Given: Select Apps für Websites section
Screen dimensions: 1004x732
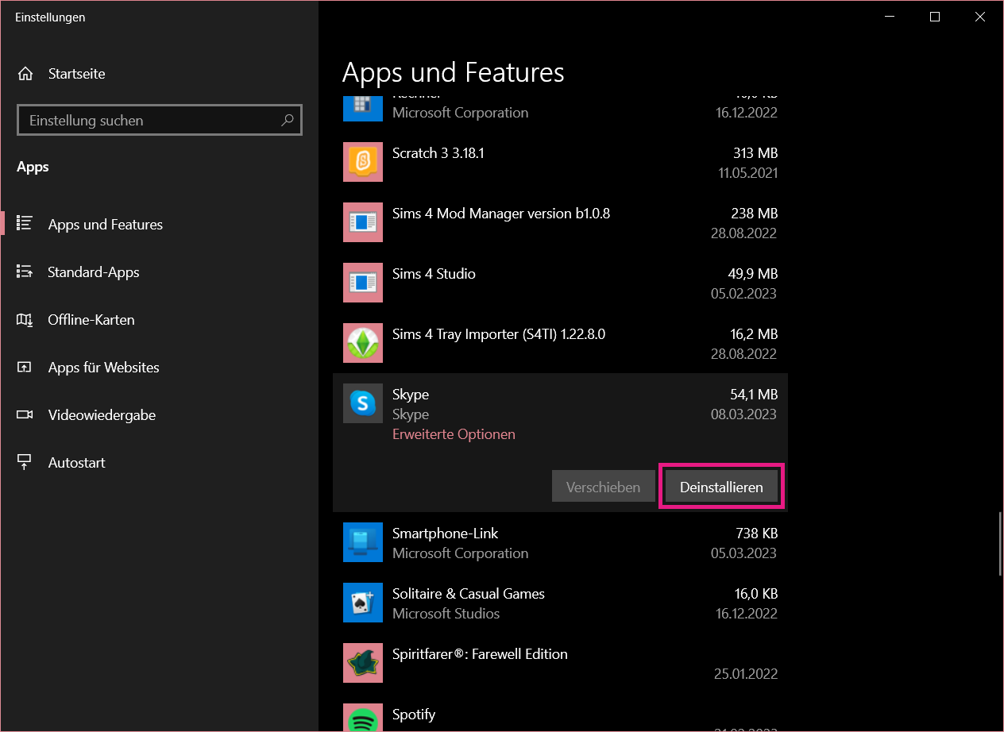Looking at the screenshot, I should pos(103,368).
